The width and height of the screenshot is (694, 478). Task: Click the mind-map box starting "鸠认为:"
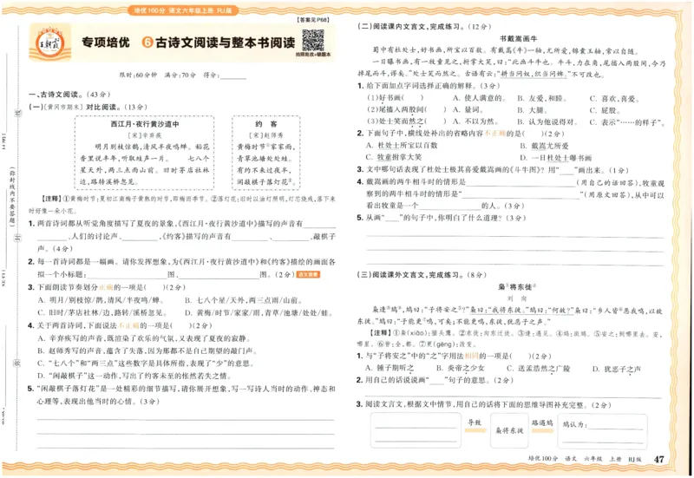(x=602, y=430)
